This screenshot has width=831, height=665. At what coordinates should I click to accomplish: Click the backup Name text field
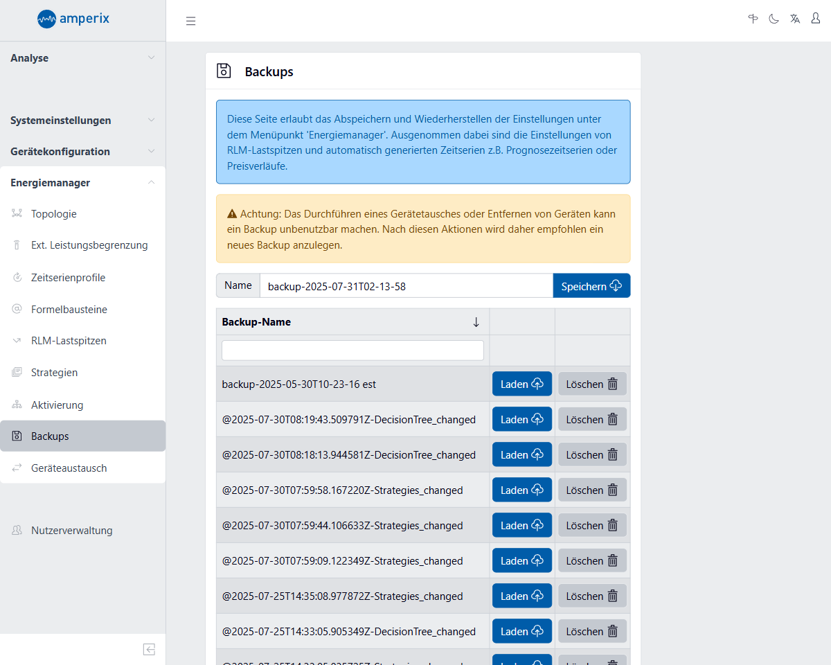(406, 286)
